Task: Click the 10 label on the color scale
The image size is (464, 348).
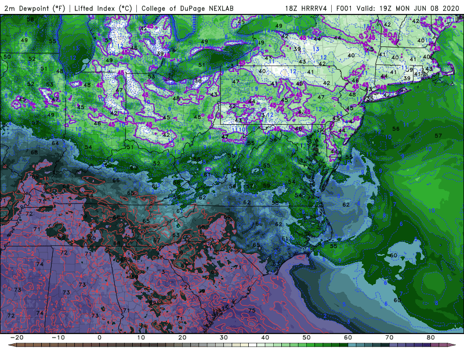Action: click(x=141, y=338)
